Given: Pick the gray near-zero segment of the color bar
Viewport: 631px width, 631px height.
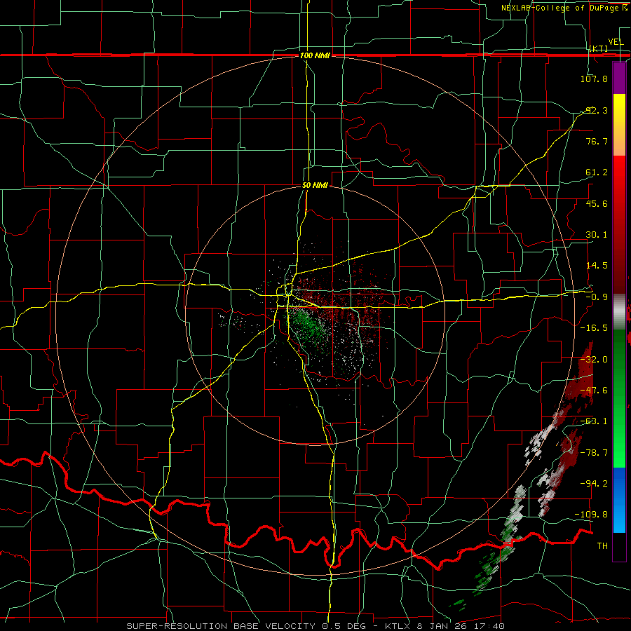Looking at the screenshot, I should tap(619, 312).
